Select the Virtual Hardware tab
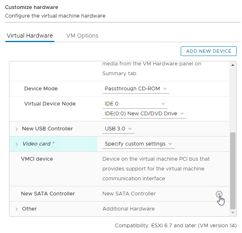Viewport: 242px width, 233px height. (30, 36)
